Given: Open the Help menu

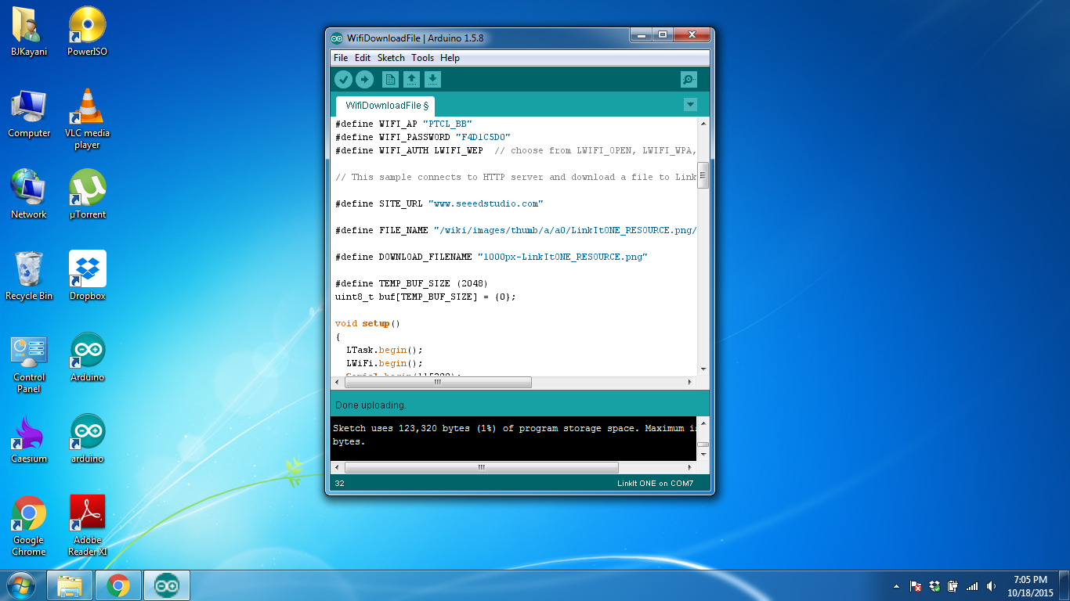Looking at the screenshot, I should (x=450, y=58).
